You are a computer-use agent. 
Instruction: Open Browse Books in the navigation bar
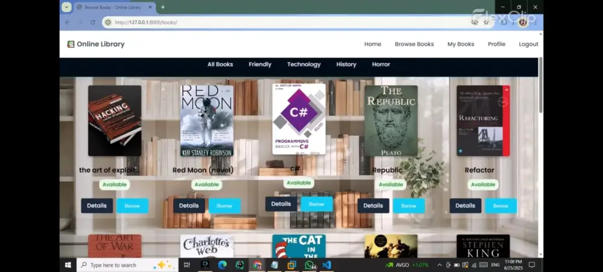(414, 44)
